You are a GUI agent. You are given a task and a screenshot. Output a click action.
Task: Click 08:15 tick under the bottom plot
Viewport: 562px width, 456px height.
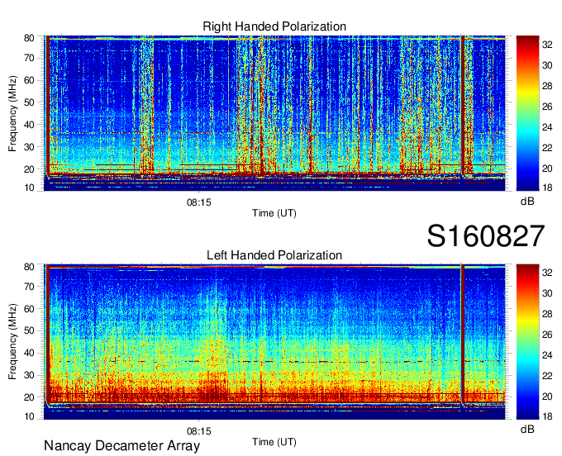click(x=199, y=431)
